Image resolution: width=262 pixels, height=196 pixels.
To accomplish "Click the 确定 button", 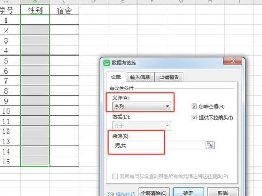I will coord(188,192).
